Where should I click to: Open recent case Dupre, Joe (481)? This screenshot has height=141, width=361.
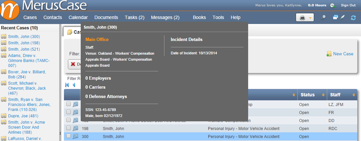tap(23, 116)
